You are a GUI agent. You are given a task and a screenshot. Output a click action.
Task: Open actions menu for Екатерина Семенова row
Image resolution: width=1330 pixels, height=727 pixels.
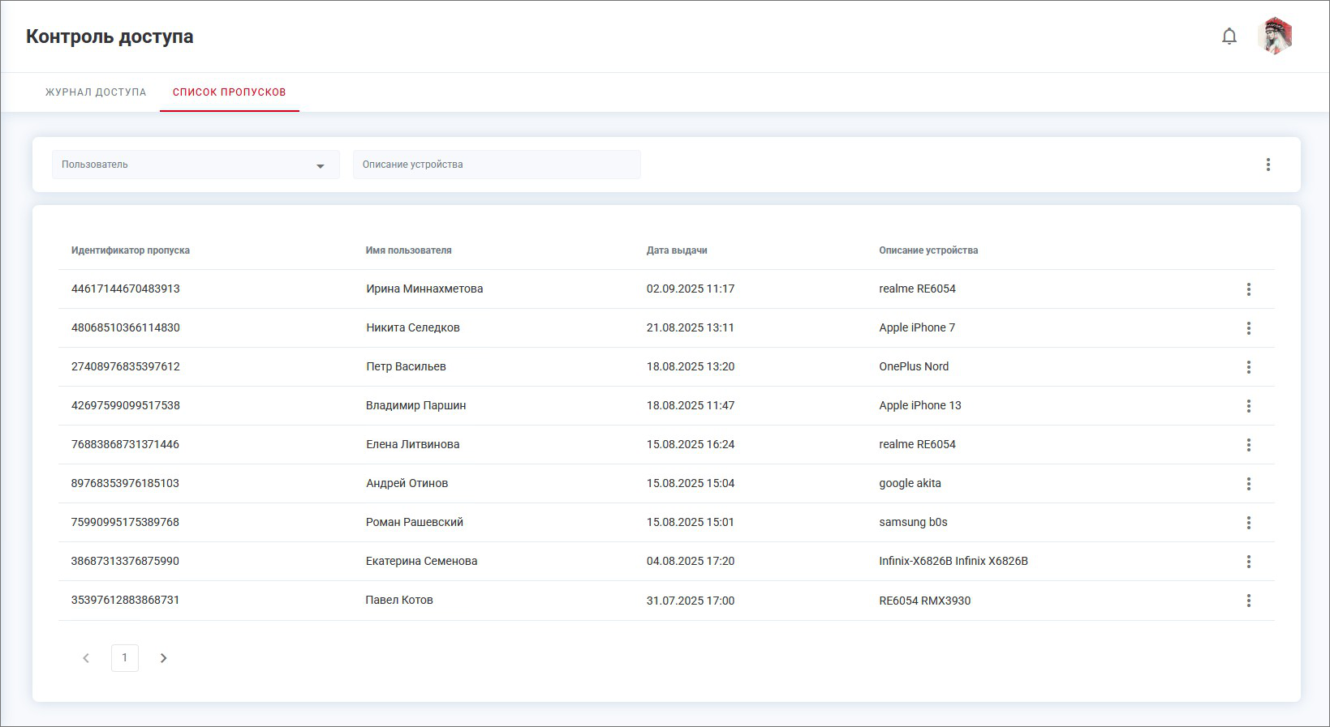click(x=1248, y=562)
